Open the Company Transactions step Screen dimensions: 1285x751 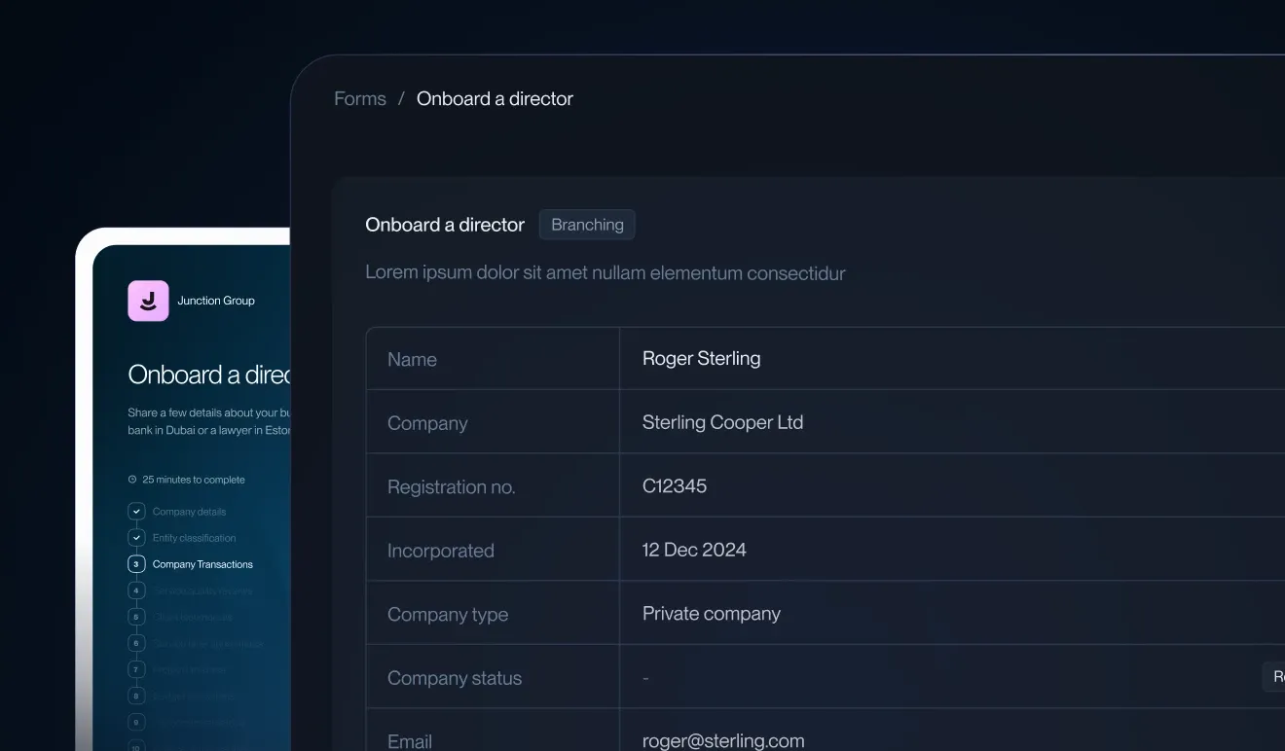pos(202,564)
